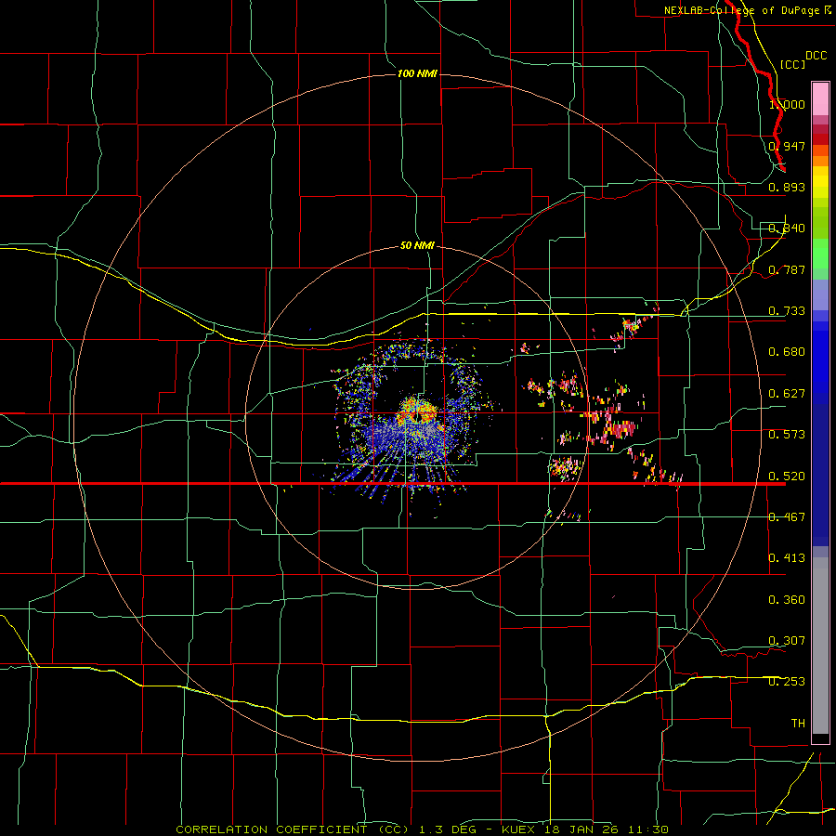
Task: Click the 0.627 scale value
Action: coord(787,394)
